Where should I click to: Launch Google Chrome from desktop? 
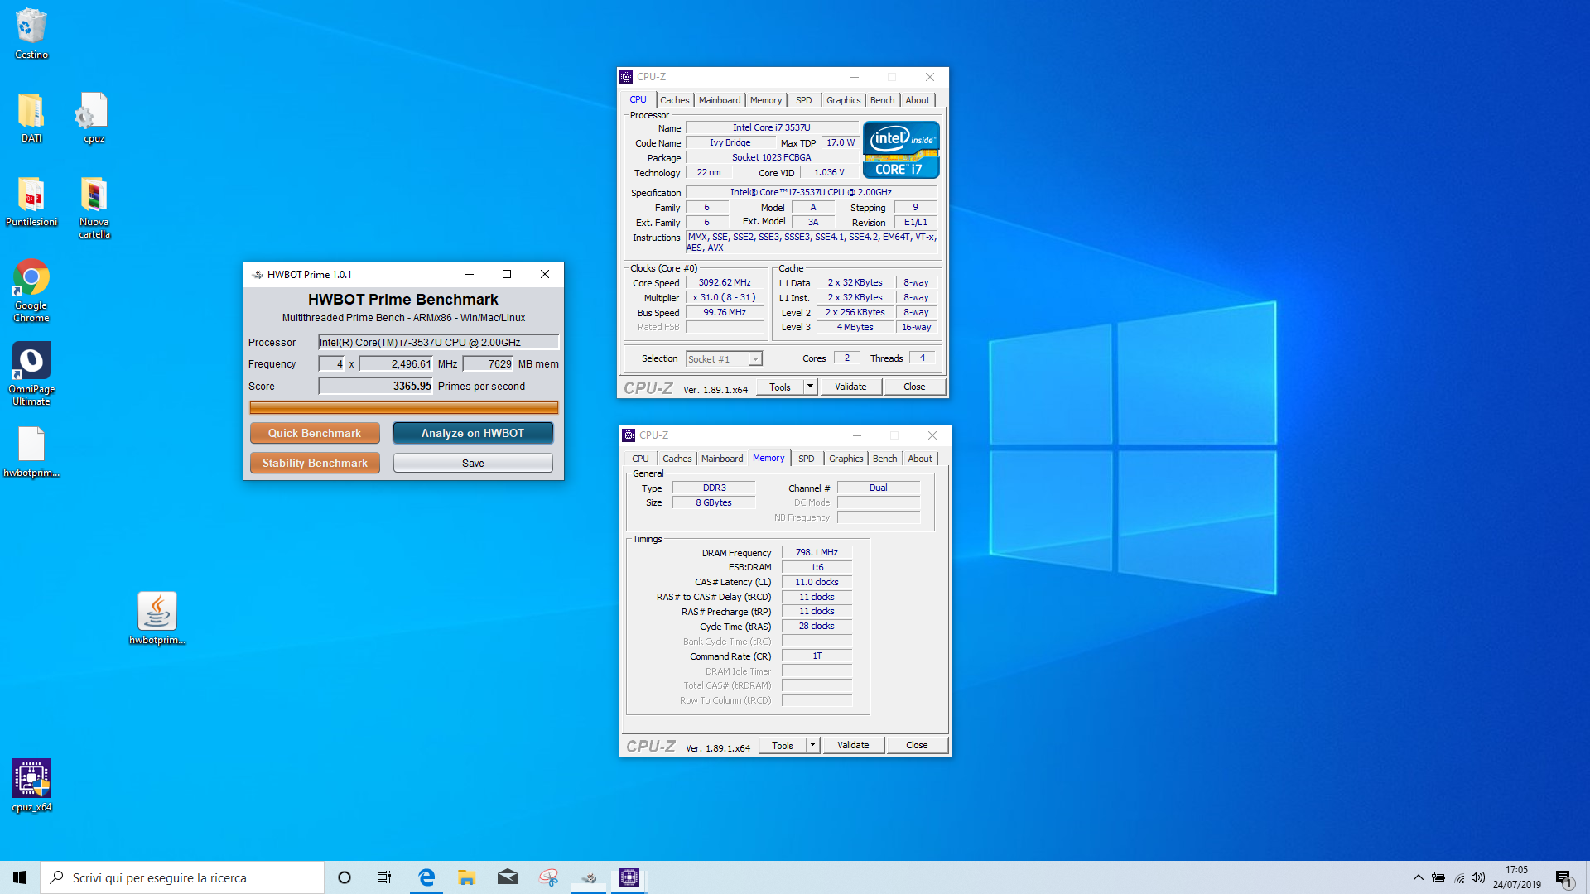pos(31,291)
